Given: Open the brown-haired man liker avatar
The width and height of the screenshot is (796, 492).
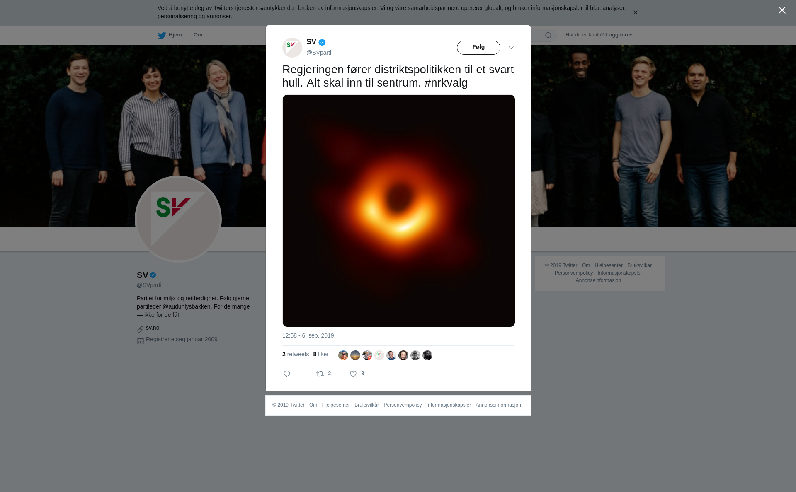Looking at the screenshot, I should click(403, 355).
